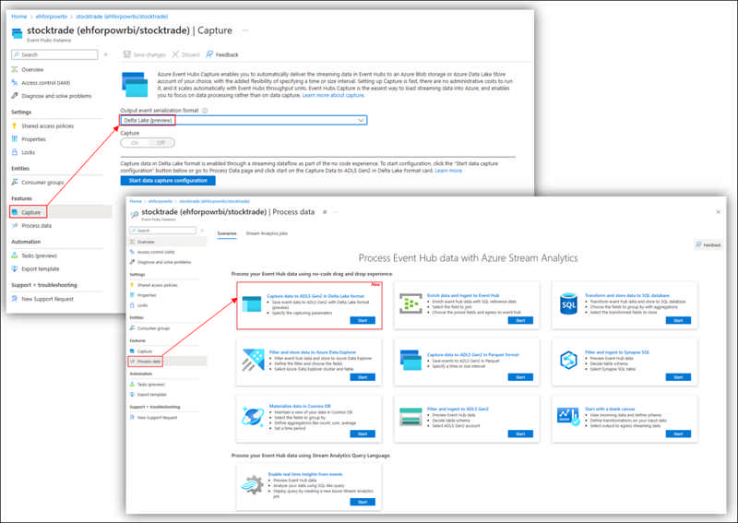Start Filter and store data to Azure Data Explorer
738x523 pixels.
(363, 377)
